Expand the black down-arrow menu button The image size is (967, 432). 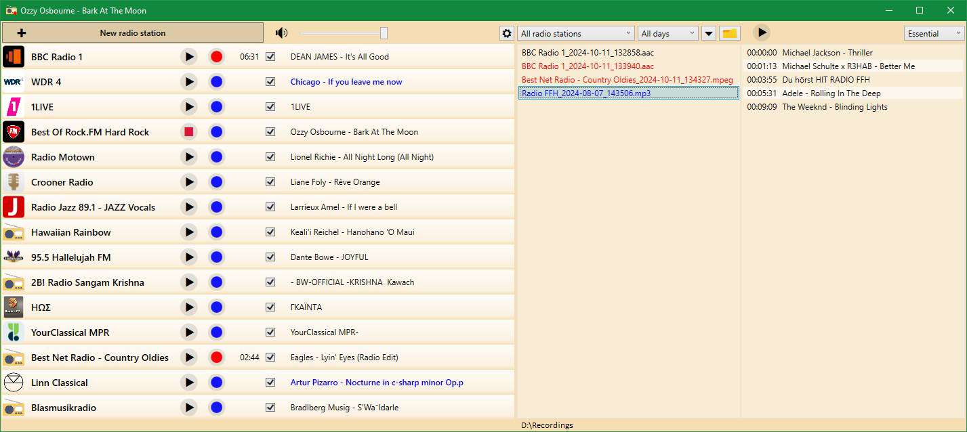(x=708, y=33)
